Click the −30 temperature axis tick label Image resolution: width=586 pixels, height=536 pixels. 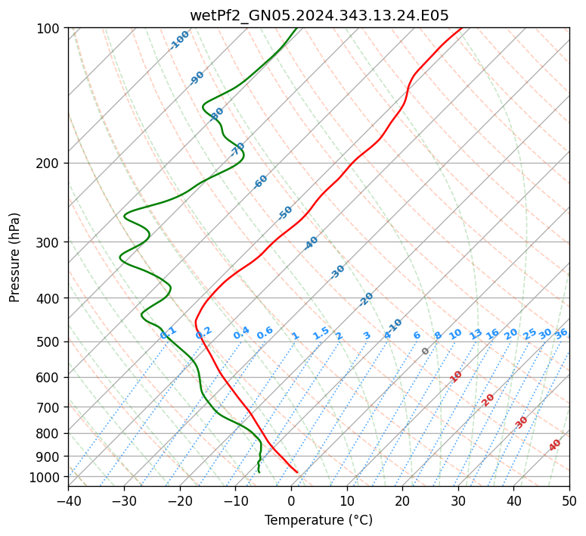coord(124,500)
